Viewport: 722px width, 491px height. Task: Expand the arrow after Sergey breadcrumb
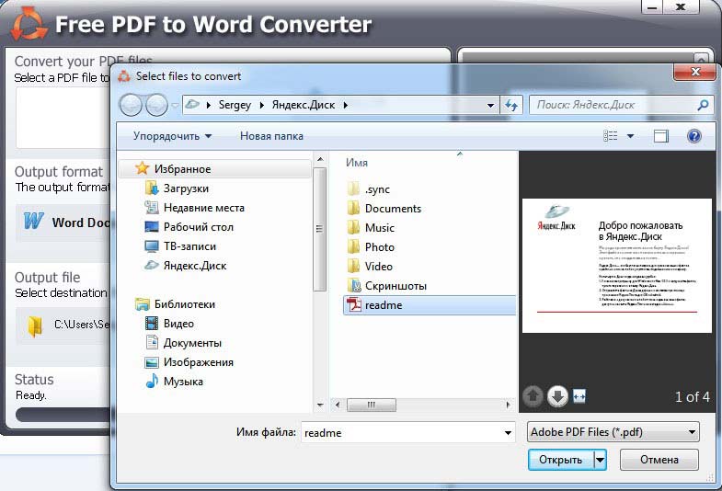click(x=262, y=106)
